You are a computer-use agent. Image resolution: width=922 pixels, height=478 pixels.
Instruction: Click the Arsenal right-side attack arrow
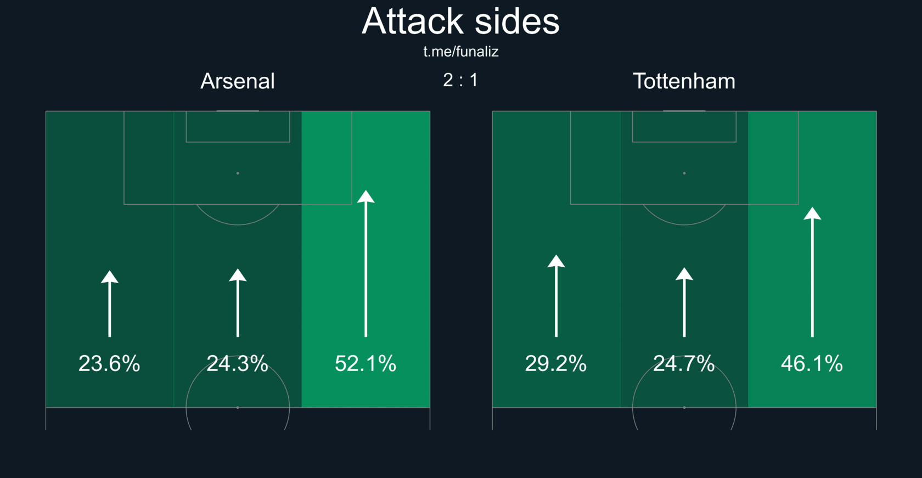tap(366, 263)
